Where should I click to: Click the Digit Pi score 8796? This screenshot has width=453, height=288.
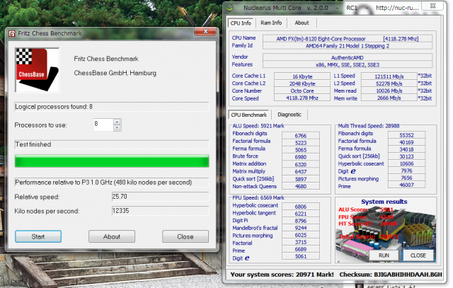click(x=301, y=220)
